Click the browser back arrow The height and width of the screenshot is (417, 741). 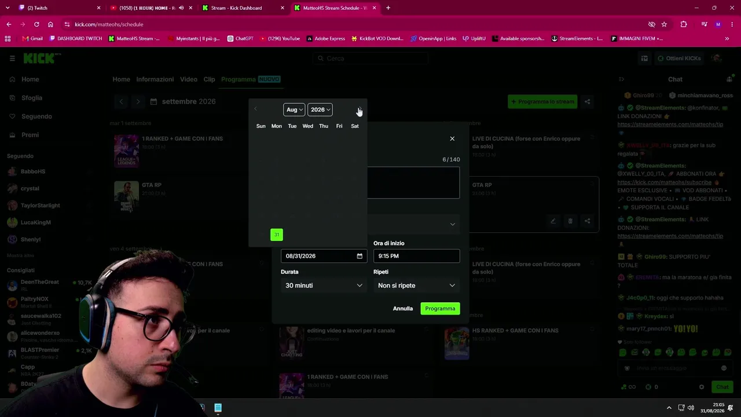click(9, 24)
